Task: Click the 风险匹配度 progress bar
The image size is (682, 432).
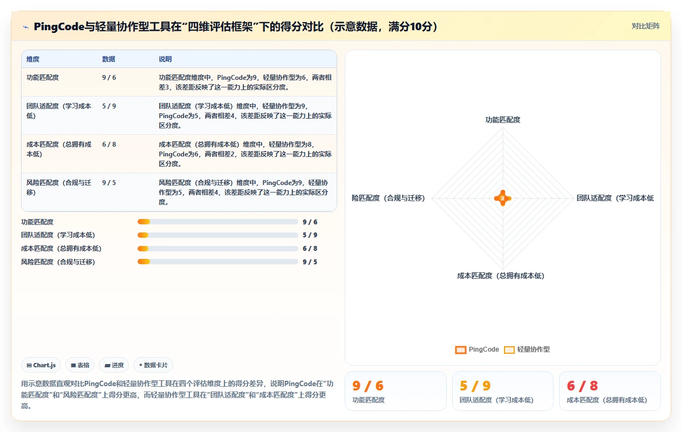Action: (217, 262)
